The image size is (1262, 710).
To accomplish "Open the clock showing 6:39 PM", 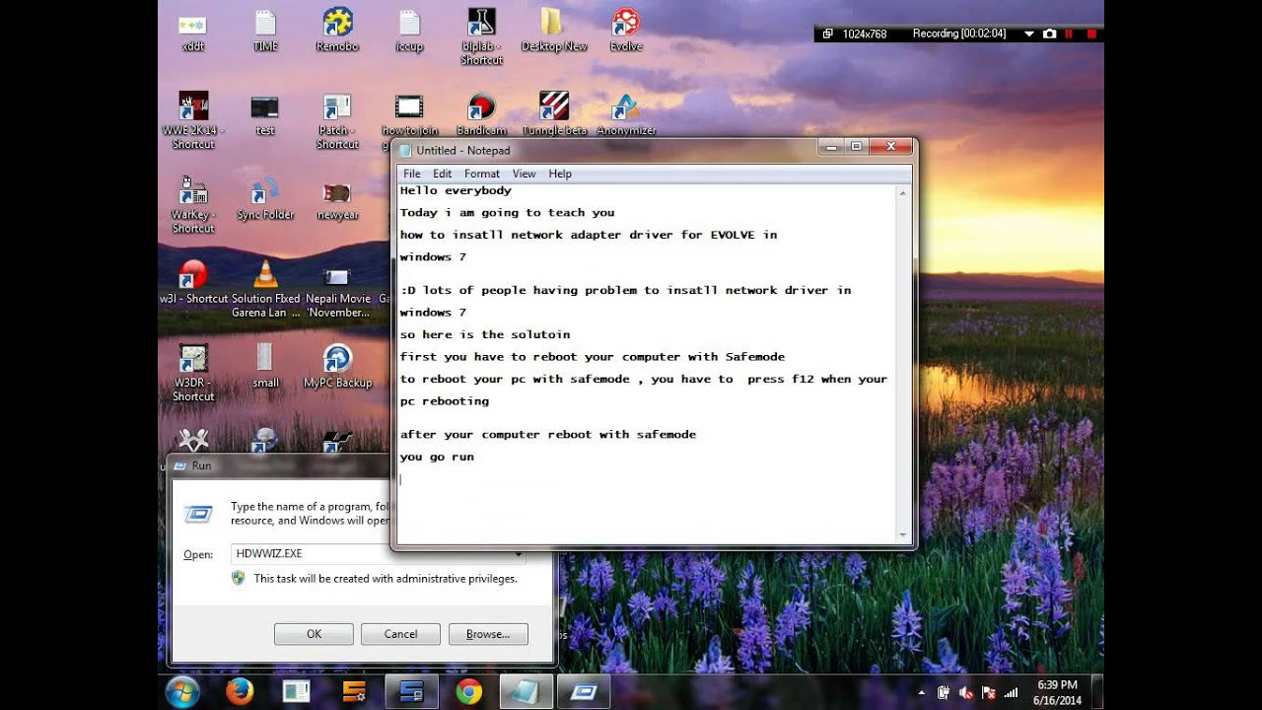I will tap(1057, 692).
